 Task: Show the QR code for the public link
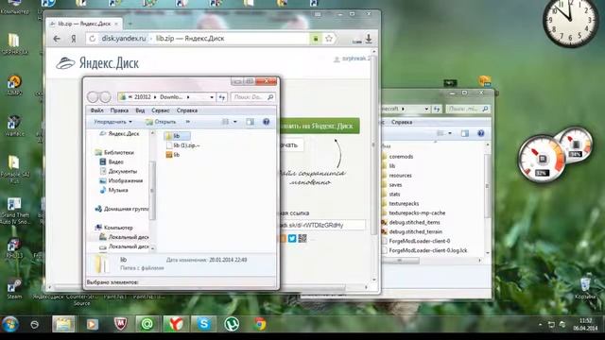click(302, 239)
